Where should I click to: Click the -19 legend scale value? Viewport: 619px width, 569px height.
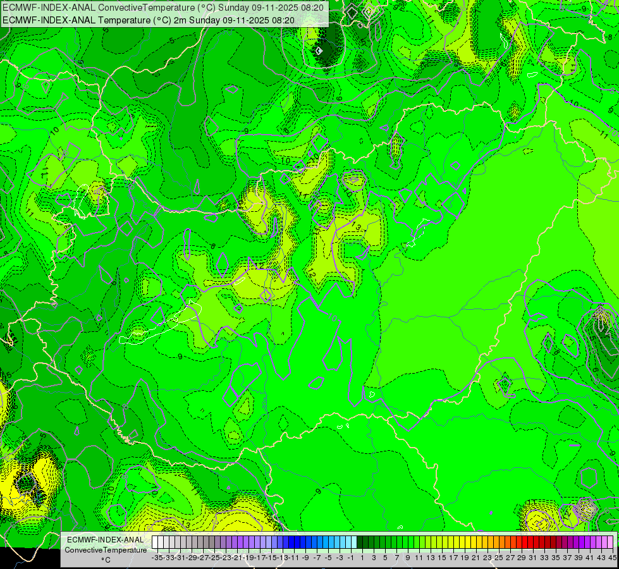pyautogui.click(x=249, y=558)
